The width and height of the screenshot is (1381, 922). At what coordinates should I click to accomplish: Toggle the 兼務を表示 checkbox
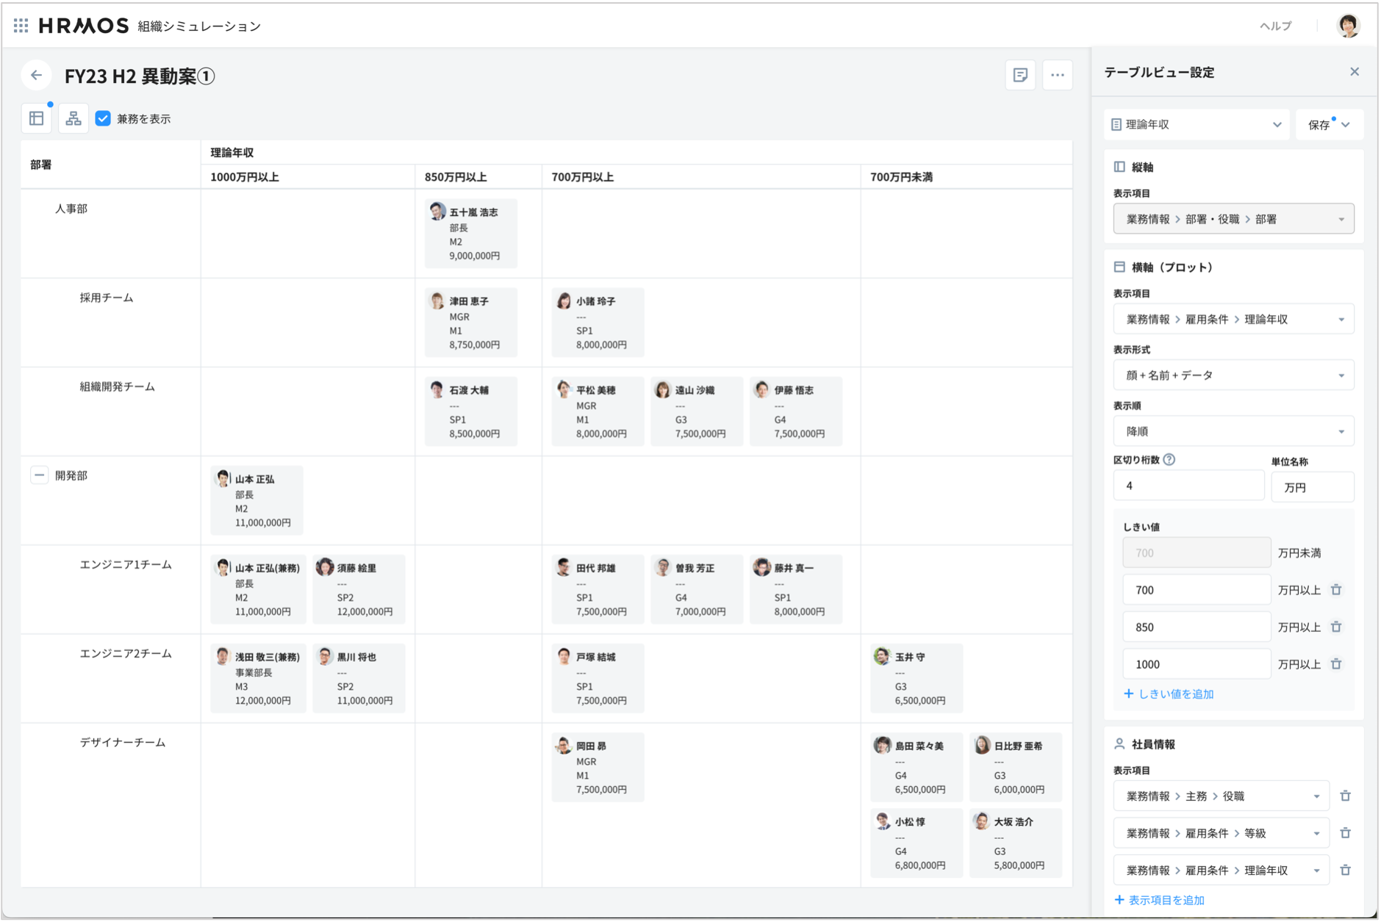pyautogui.click(x=104, y=118)
